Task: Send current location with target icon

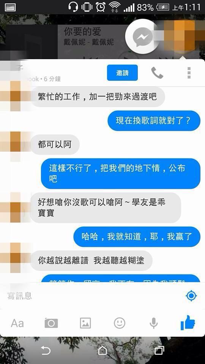Action: pos(191,296)
